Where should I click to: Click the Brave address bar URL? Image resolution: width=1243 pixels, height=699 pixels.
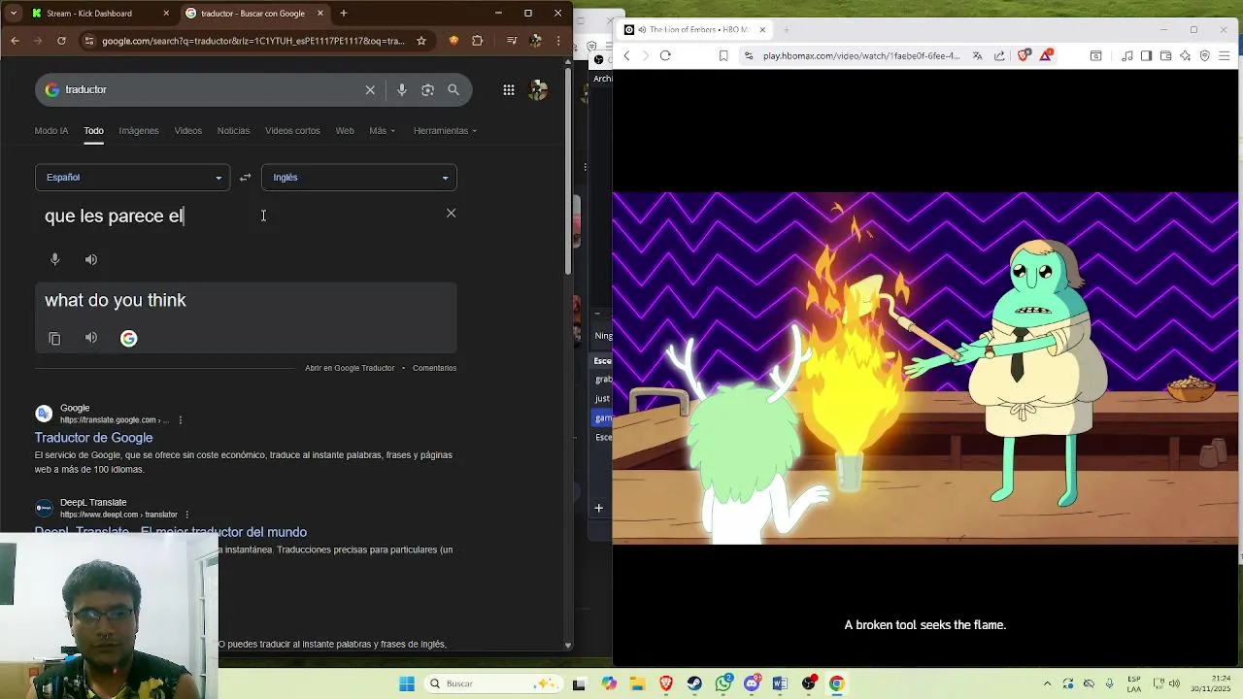[x=861, y=55]
